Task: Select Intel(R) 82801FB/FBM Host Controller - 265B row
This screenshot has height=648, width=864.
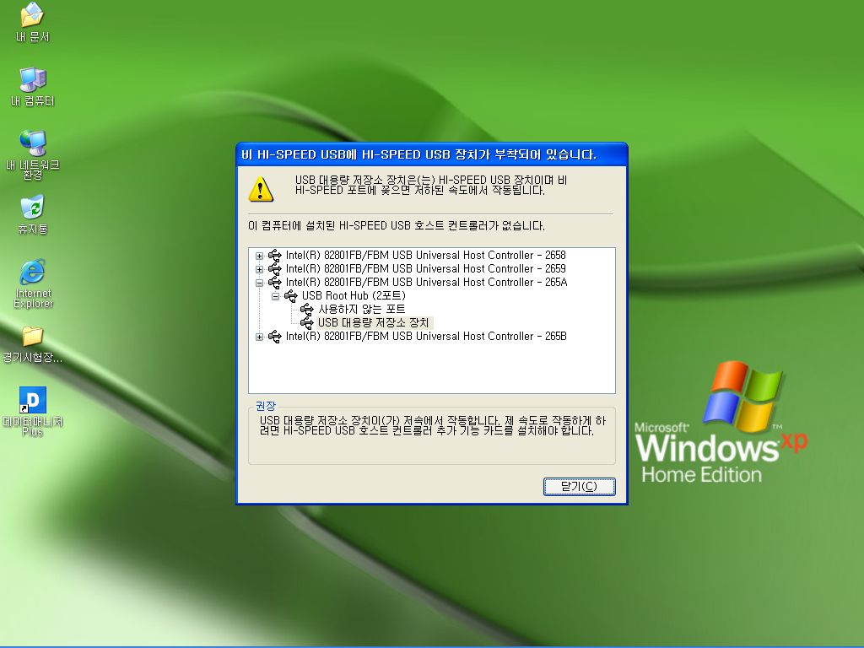Action: (x=426, y=336)
